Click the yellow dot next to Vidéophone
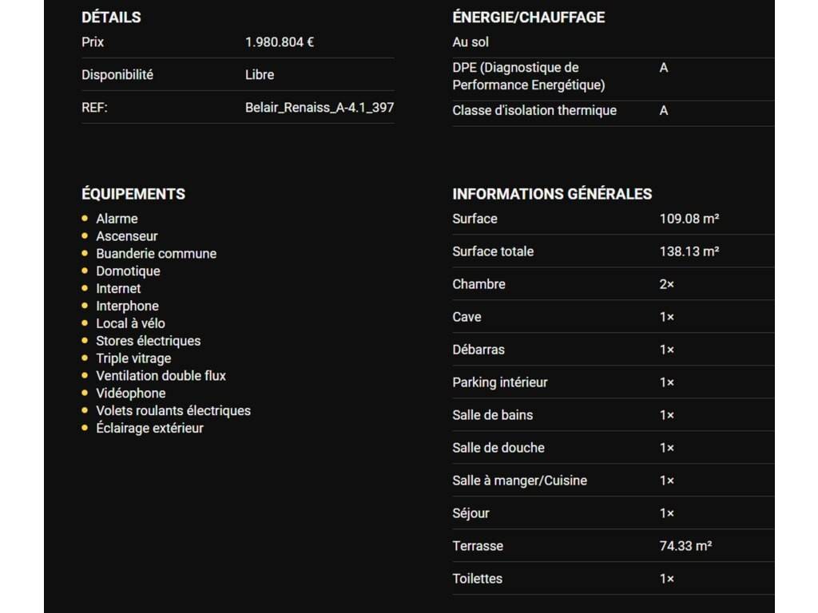818x613 pixels. (85, 393)
